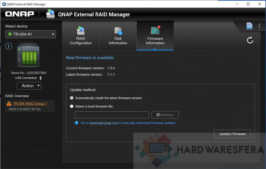Switch to Disk Information tab

(118, 36)
